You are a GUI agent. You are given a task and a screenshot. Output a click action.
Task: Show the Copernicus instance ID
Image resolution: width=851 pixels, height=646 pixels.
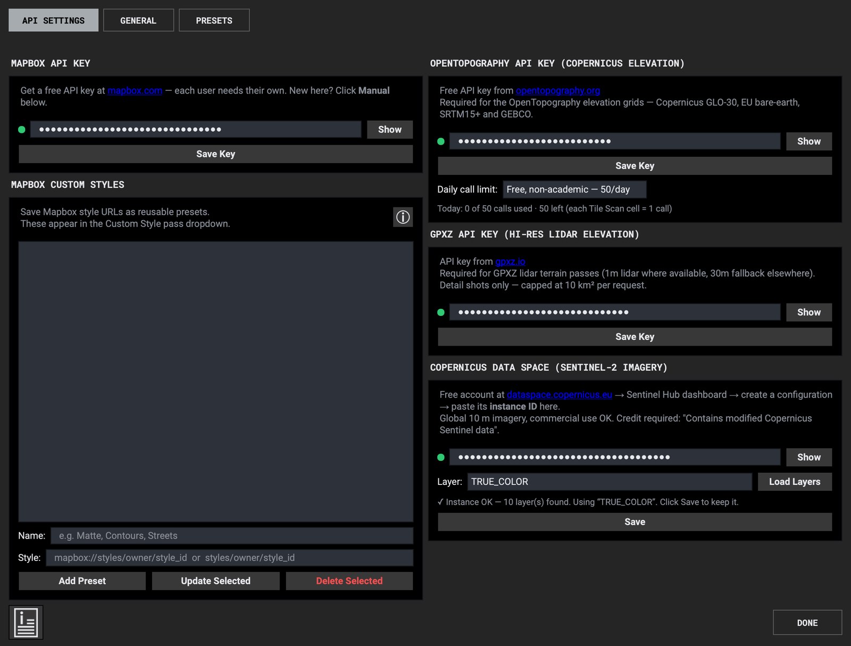(808, 457)
